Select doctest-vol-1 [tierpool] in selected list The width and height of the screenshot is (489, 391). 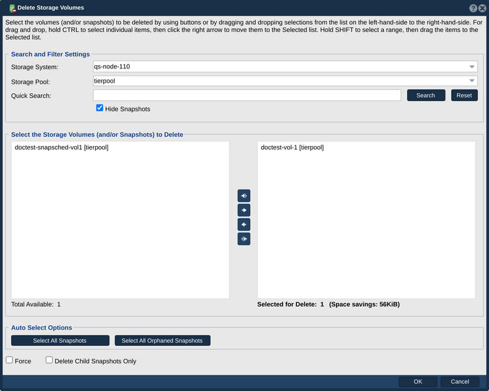(292, 147)
